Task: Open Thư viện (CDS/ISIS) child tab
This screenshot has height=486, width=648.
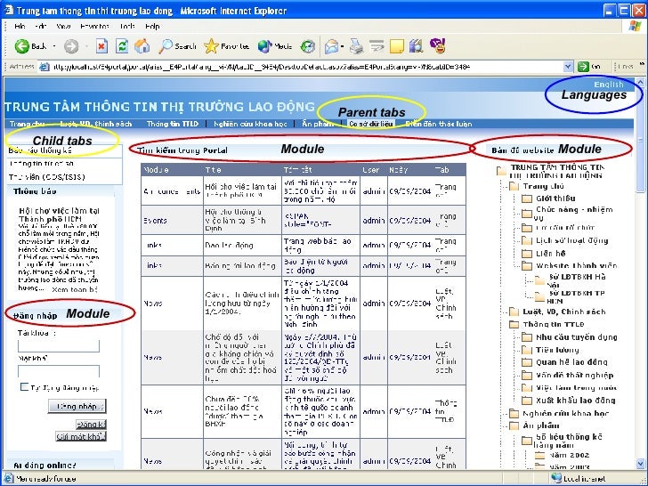Action: (x=46, y=177)
